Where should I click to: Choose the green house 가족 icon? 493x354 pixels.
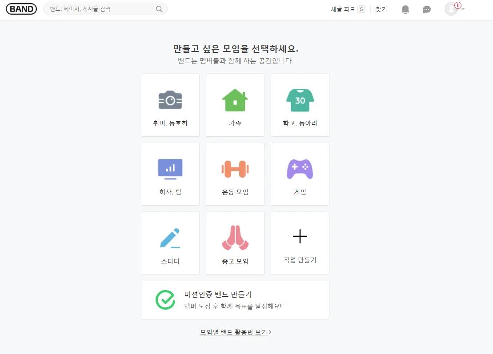tap(235, 100)
